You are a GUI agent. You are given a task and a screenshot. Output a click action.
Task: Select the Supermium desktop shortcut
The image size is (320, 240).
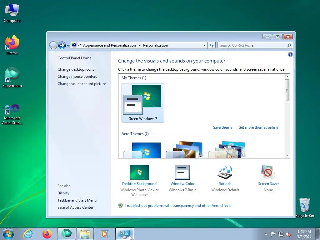pos(12,77)
